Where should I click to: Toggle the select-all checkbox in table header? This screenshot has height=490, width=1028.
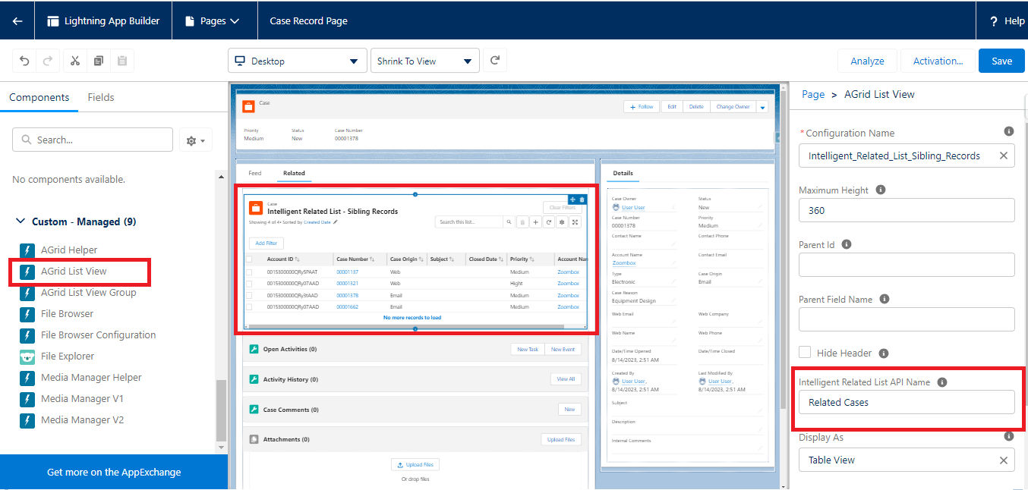click(249, 259)
